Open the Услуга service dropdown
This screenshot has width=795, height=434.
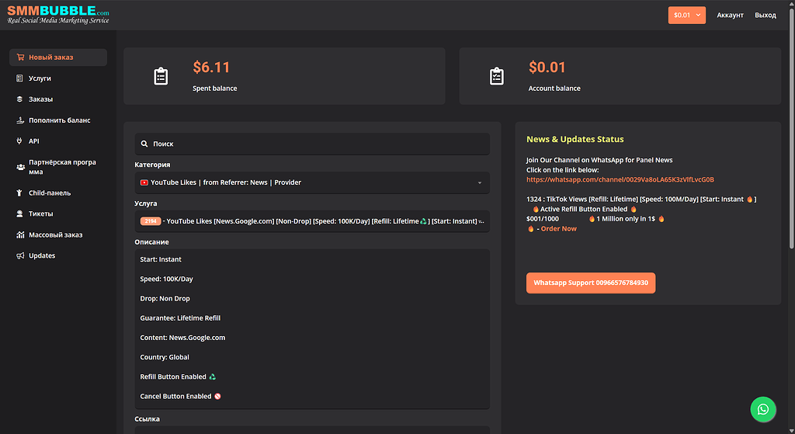pyautogui.click(x=312, y=221)
